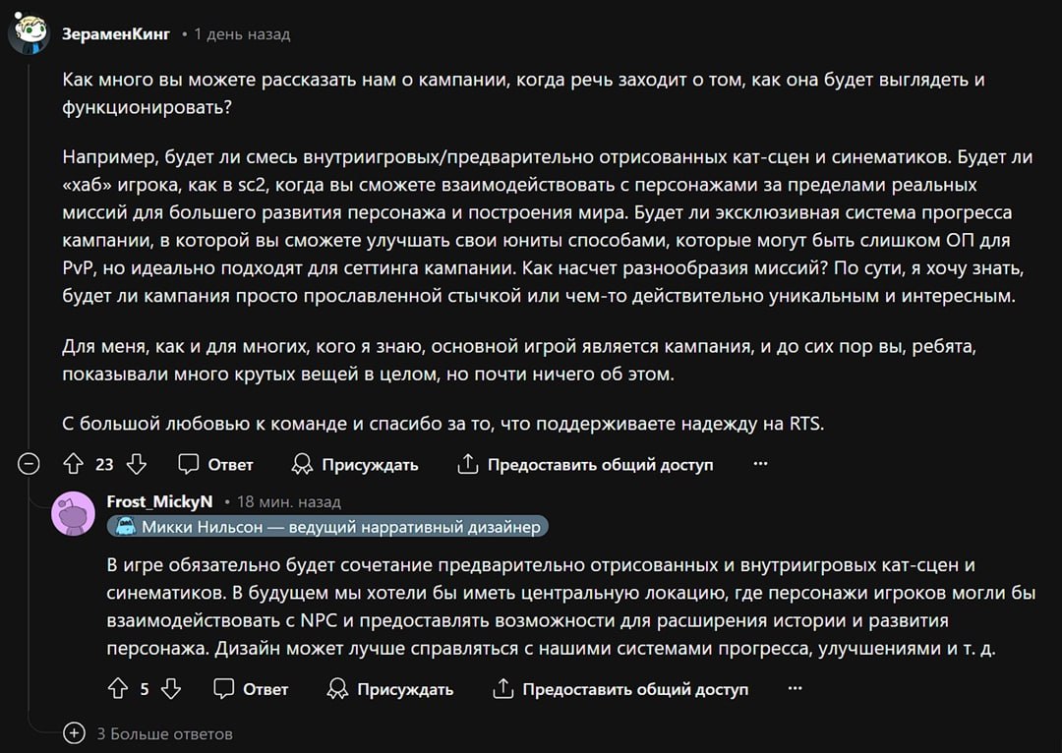Click the award icon under Frost_MickyN's reply
The width and height of the screenshot is (1062, 753).
[337, 689]
